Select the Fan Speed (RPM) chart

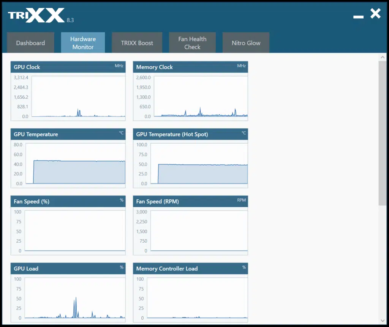199,231
